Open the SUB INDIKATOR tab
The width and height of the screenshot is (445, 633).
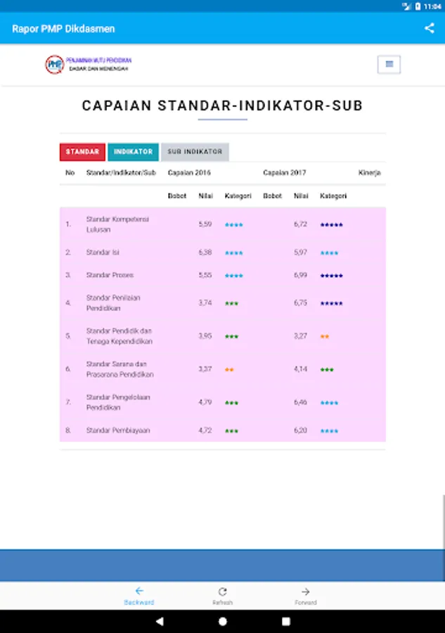pyautogui.click(x=195, y=152)
